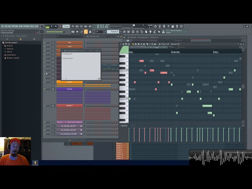
Task: Mute the Snare channel green light
Action: click(x=45, y=46)
